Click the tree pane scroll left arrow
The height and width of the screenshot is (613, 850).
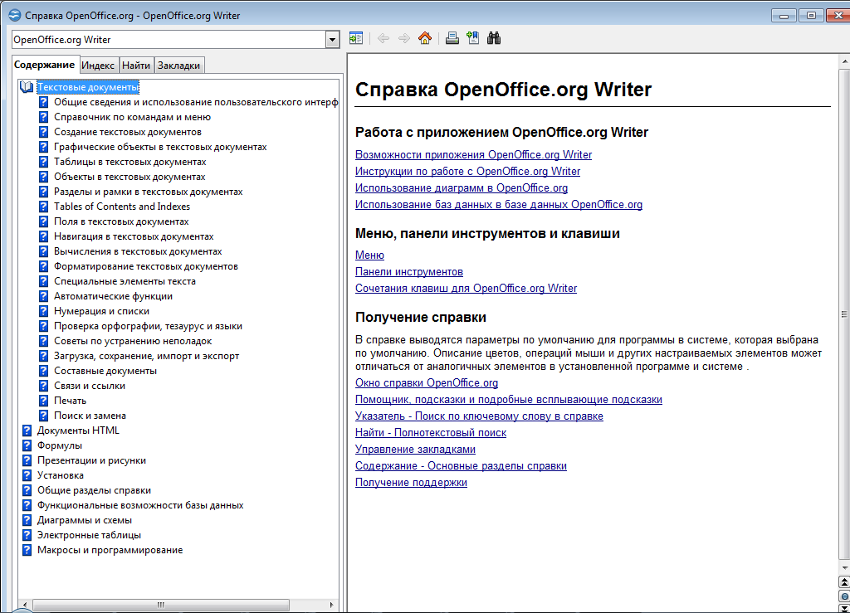[24, 605]
